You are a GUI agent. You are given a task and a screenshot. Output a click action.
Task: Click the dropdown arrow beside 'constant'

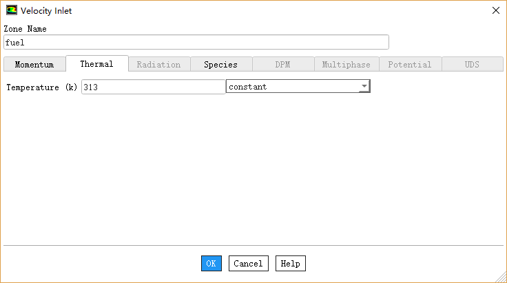pyautogui.click(x=364, y=87)
